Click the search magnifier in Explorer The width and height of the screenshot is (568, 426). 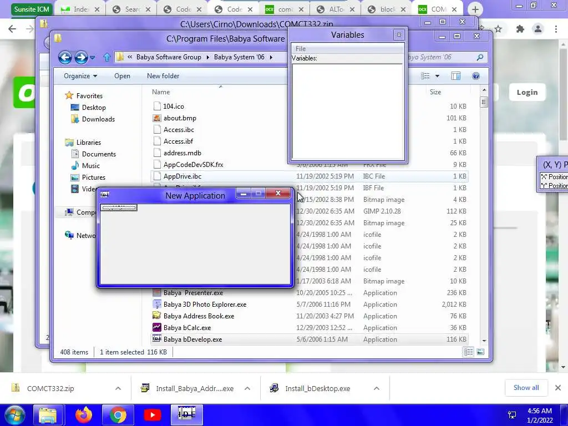tap(480, 57)
